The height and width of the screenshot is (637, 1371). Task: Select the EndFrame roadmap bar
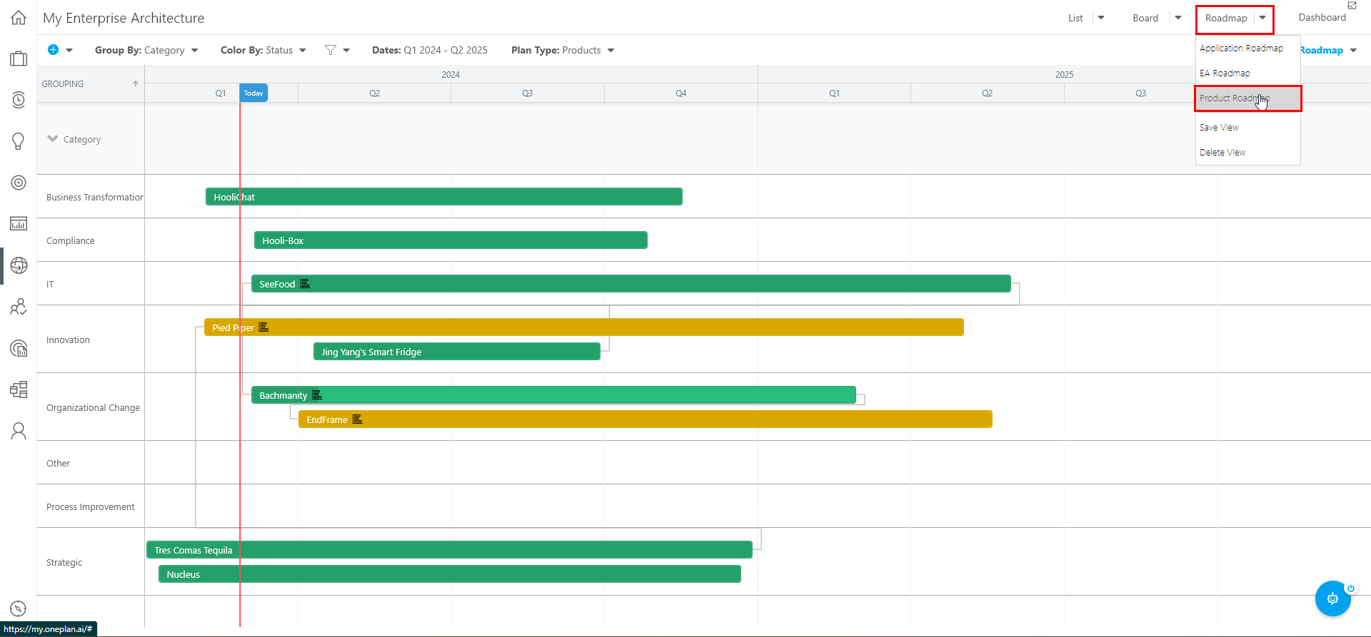tap(646, 419)
